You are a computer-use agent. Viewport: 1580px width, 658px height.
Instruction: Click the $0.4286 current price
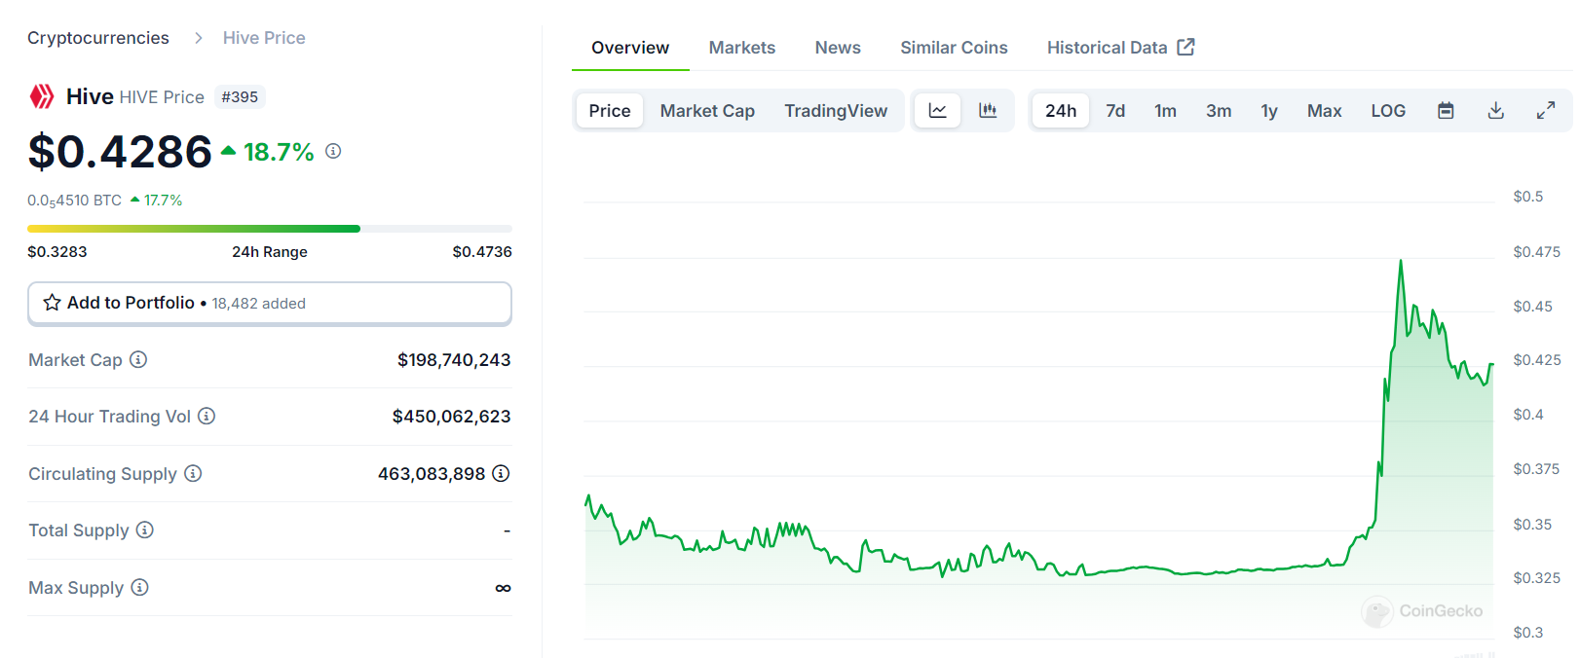coord(120,152)
